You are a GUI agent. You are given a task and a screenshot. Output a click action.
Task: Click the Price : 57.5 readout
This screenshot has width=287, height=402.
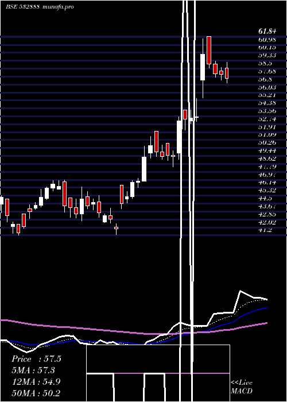coord(36,359)
